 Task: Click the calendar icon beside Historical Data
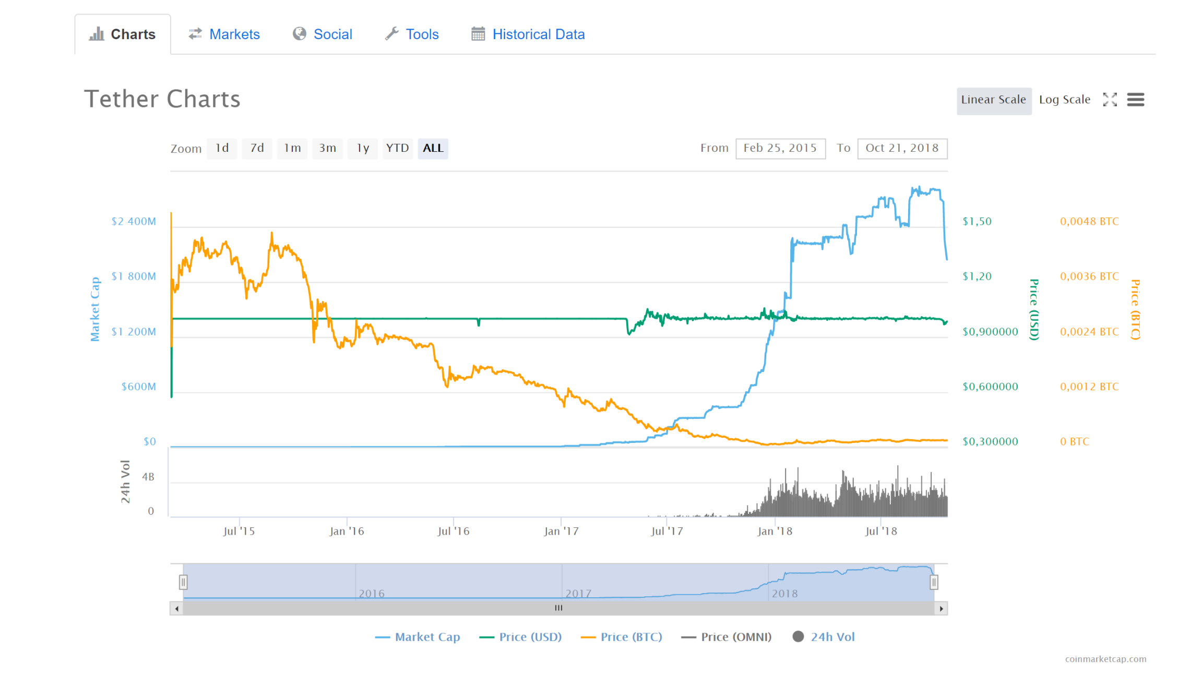coord(478,34)
